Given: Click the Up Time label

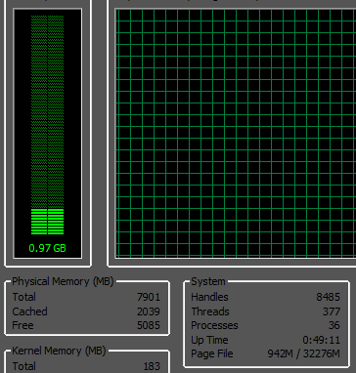Looking at the screenshot, I should (209, 341).
